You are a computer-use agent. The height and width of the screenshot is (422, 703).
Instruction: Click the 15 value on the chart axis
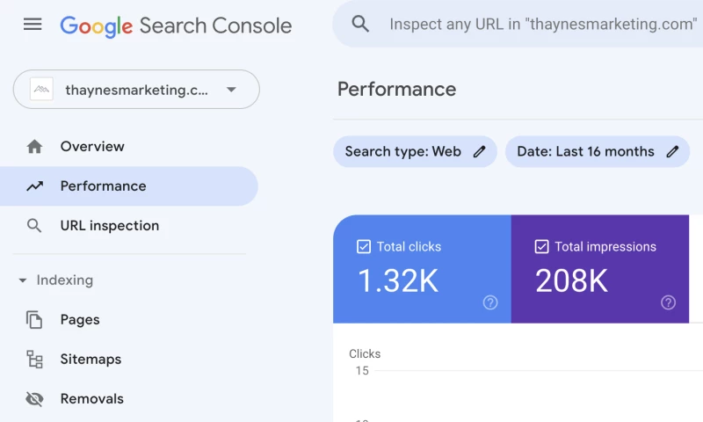pyautogui.click(x=362, y=371)
